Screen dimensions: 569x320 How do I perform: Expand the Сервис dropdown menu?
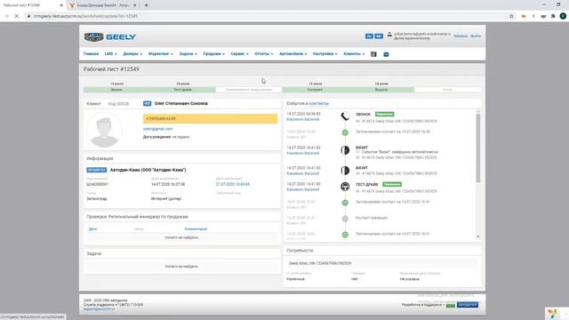(239, 53)
